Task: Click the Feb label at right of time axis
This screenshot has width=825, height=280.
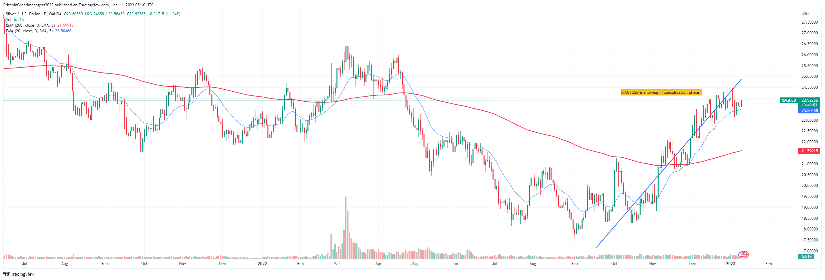Action: tap(769, 264)
